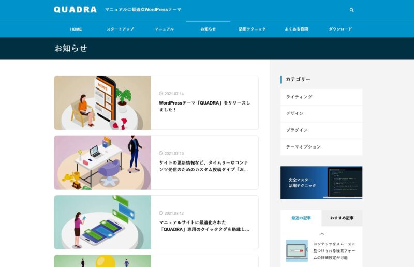Click the 完全マスター活用テクニック banner
414x267 pixels.
[321, 183]
